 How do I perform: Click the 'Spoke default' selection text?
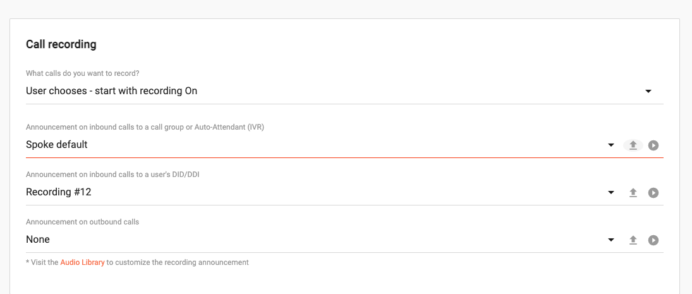pyautogui.click(x=56, y=145)
